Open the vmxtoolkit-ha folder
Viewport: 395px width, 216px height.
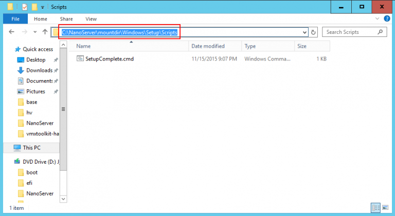click(43, 133)
